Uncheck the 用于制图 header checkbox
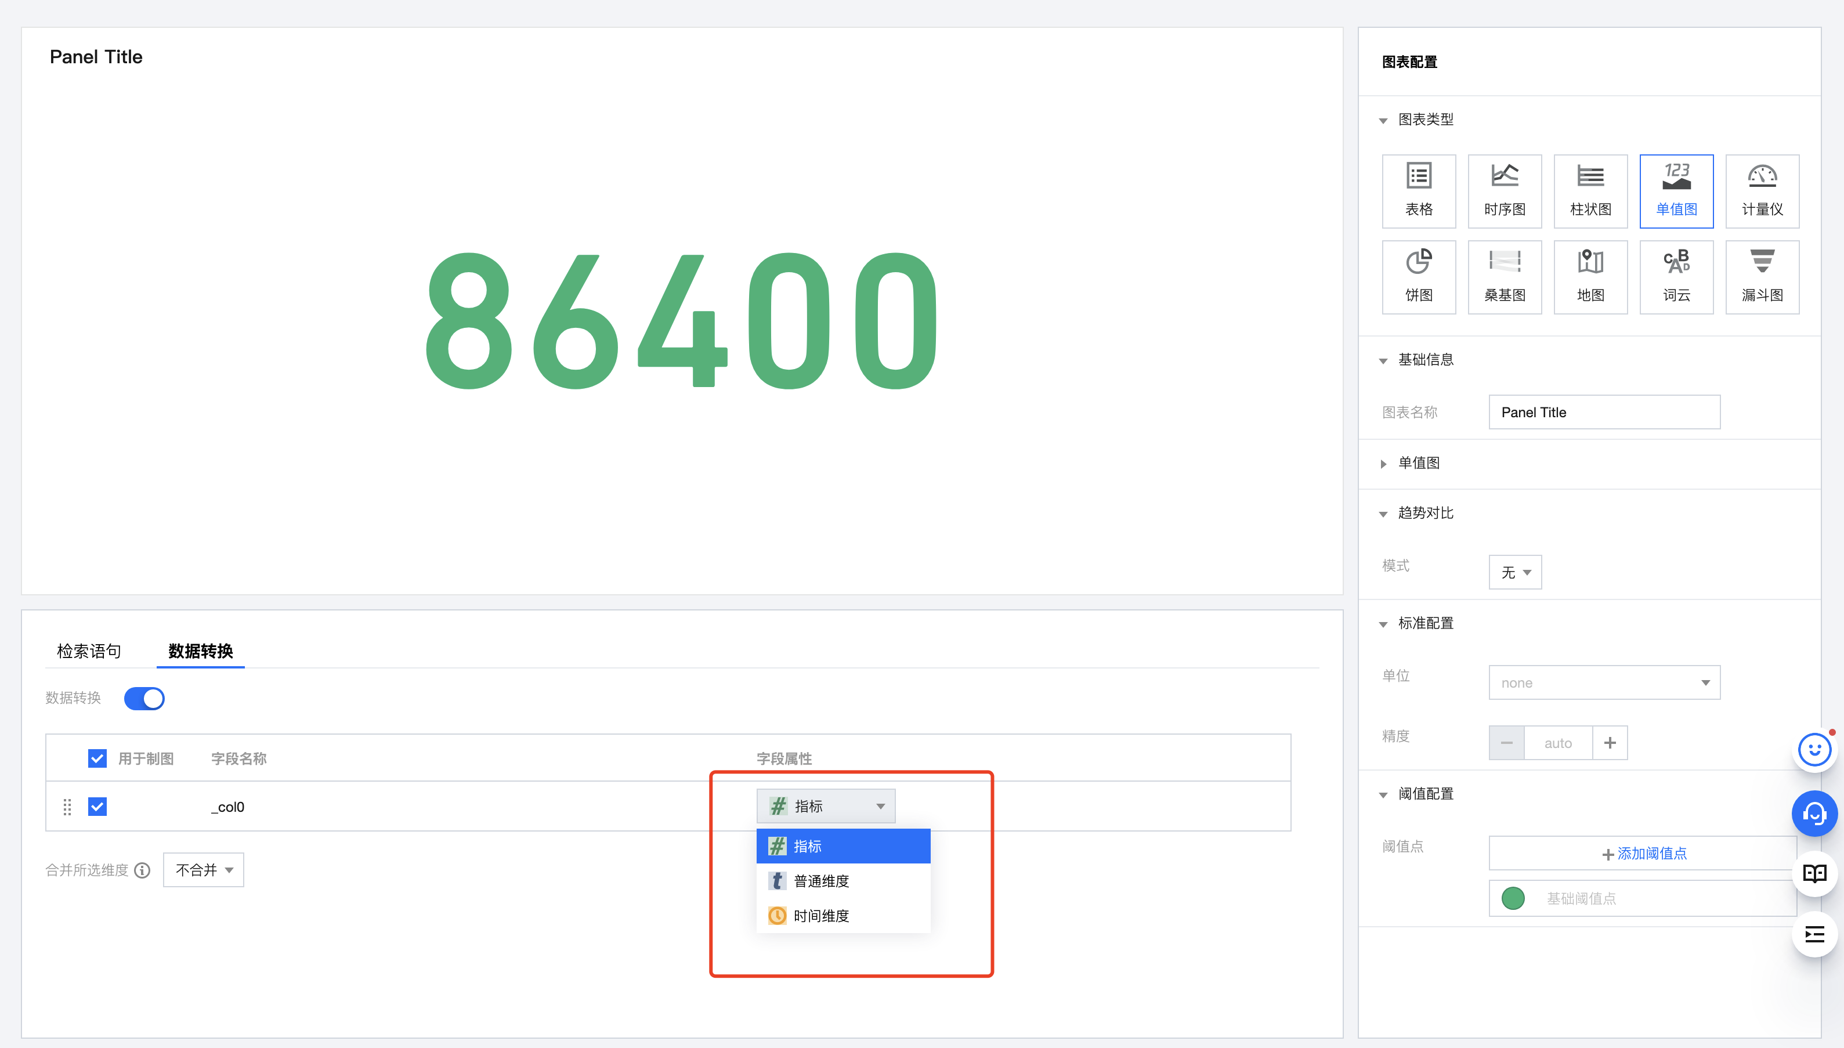Screen dimensions: 1844x1048 click(x=97, y=758)
